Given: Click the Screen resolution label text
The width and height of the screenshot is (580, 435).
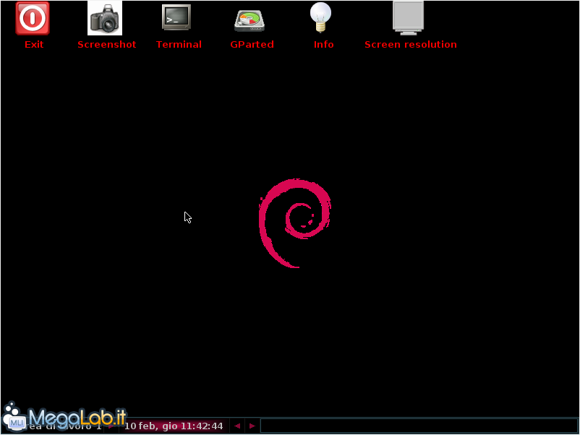Looking at the screenshot, I should click(411, 45).
